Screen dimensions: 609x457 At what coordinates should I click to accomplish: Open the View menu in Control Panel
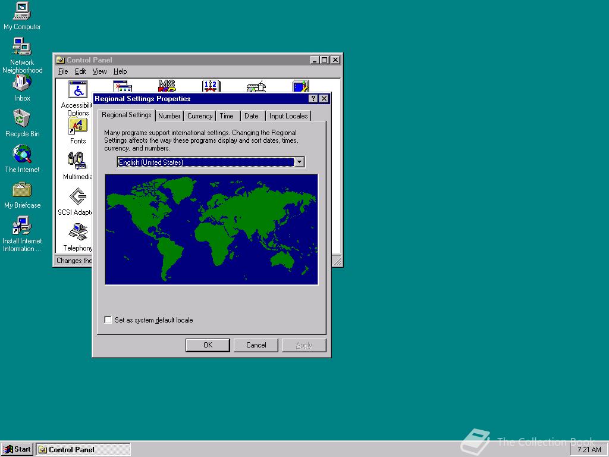coord(99,71)
